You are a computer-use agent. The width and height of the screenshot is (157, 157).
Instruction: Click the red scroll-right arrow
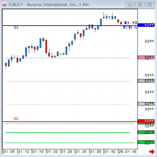(x=152, y=152)
